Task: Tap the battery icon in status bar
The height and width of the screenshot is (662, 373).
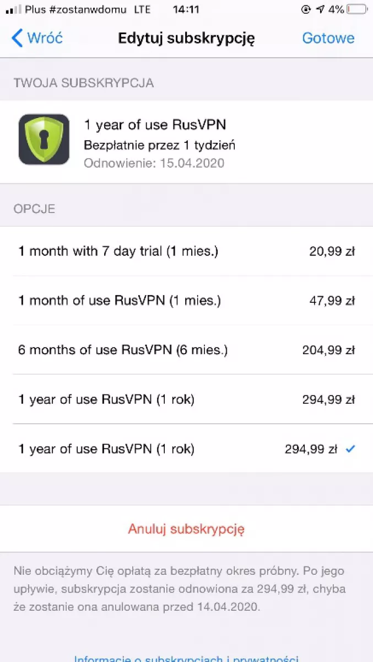Action: [357, 9]
